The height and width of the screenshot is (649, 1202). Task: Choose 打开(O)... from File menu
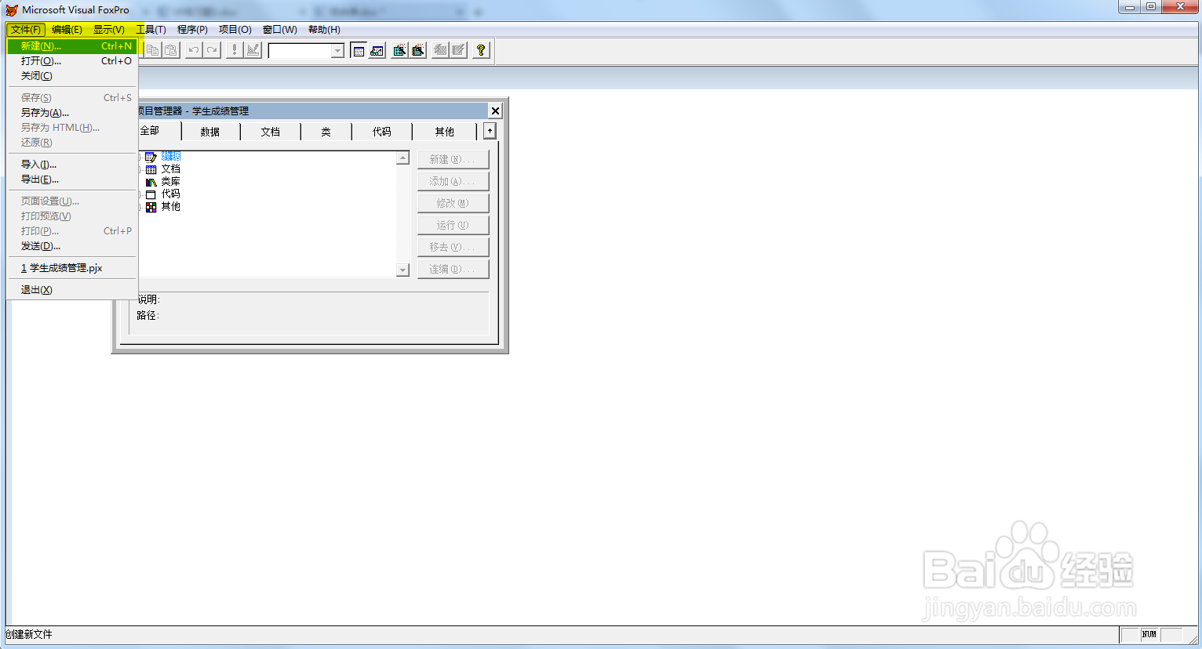coord(72,61)
